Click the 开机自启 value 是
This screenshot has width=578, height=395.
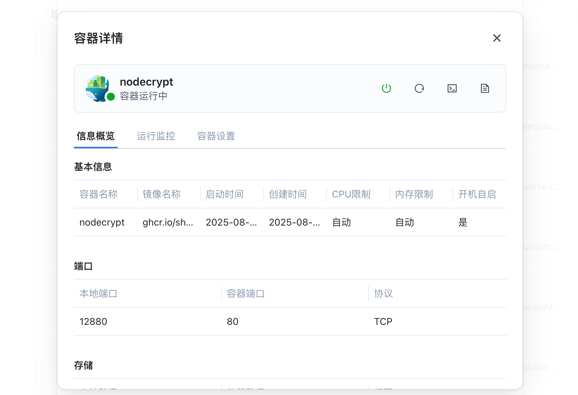point(463,222)
